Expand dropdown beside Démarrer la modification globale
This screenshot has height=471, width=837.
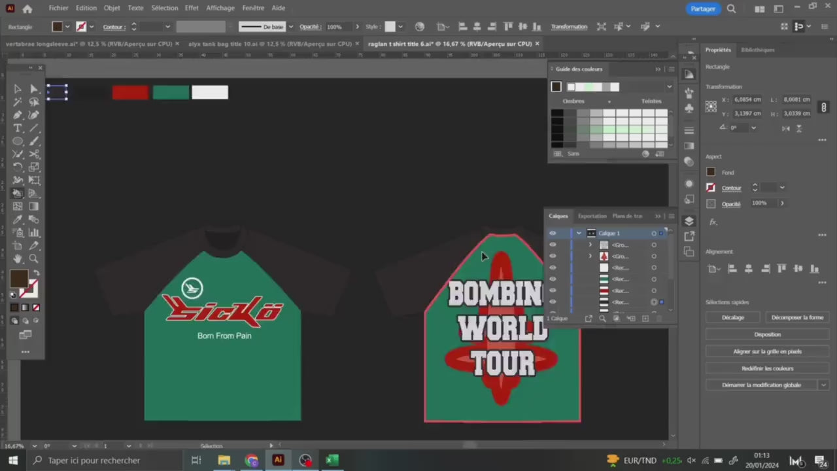point(823,385)
